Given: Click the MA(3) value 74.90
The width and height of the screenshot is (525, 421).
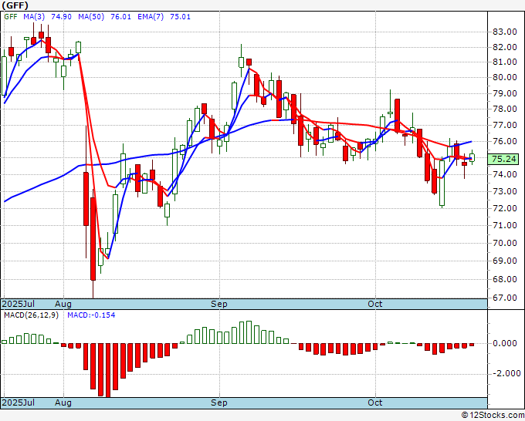Looking at the screenshot, I should click(61, 17).
